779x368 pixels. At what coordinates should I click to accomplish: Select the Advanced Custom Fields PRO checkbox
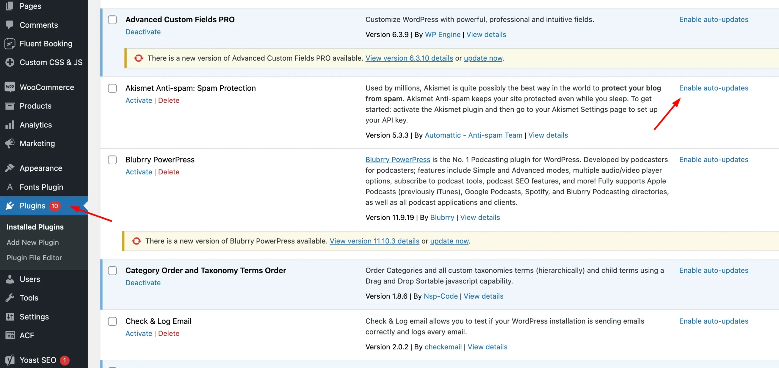112,20
